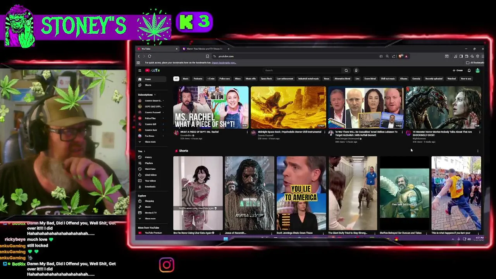Click the search magnifier button
The image size is (496, 279).
click(346, 71)
